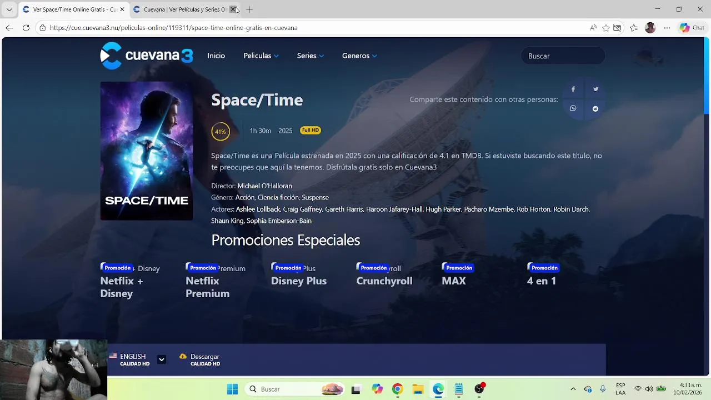The height and width of the screenshot is (400, 711).
Task: Open actor Gareth Harris link
Action: click(x=344, y=209)
